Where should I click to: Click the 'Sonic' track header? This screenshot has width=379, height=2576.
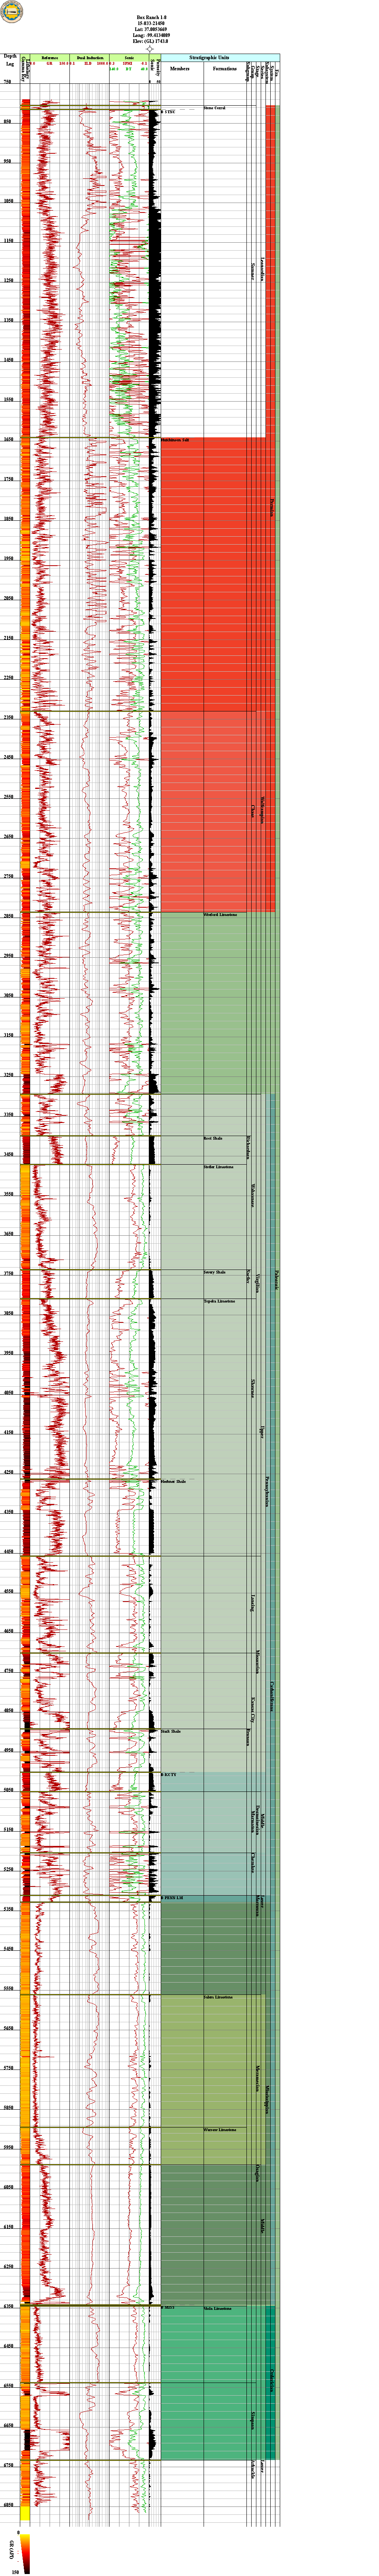click(x=129, y=58)
